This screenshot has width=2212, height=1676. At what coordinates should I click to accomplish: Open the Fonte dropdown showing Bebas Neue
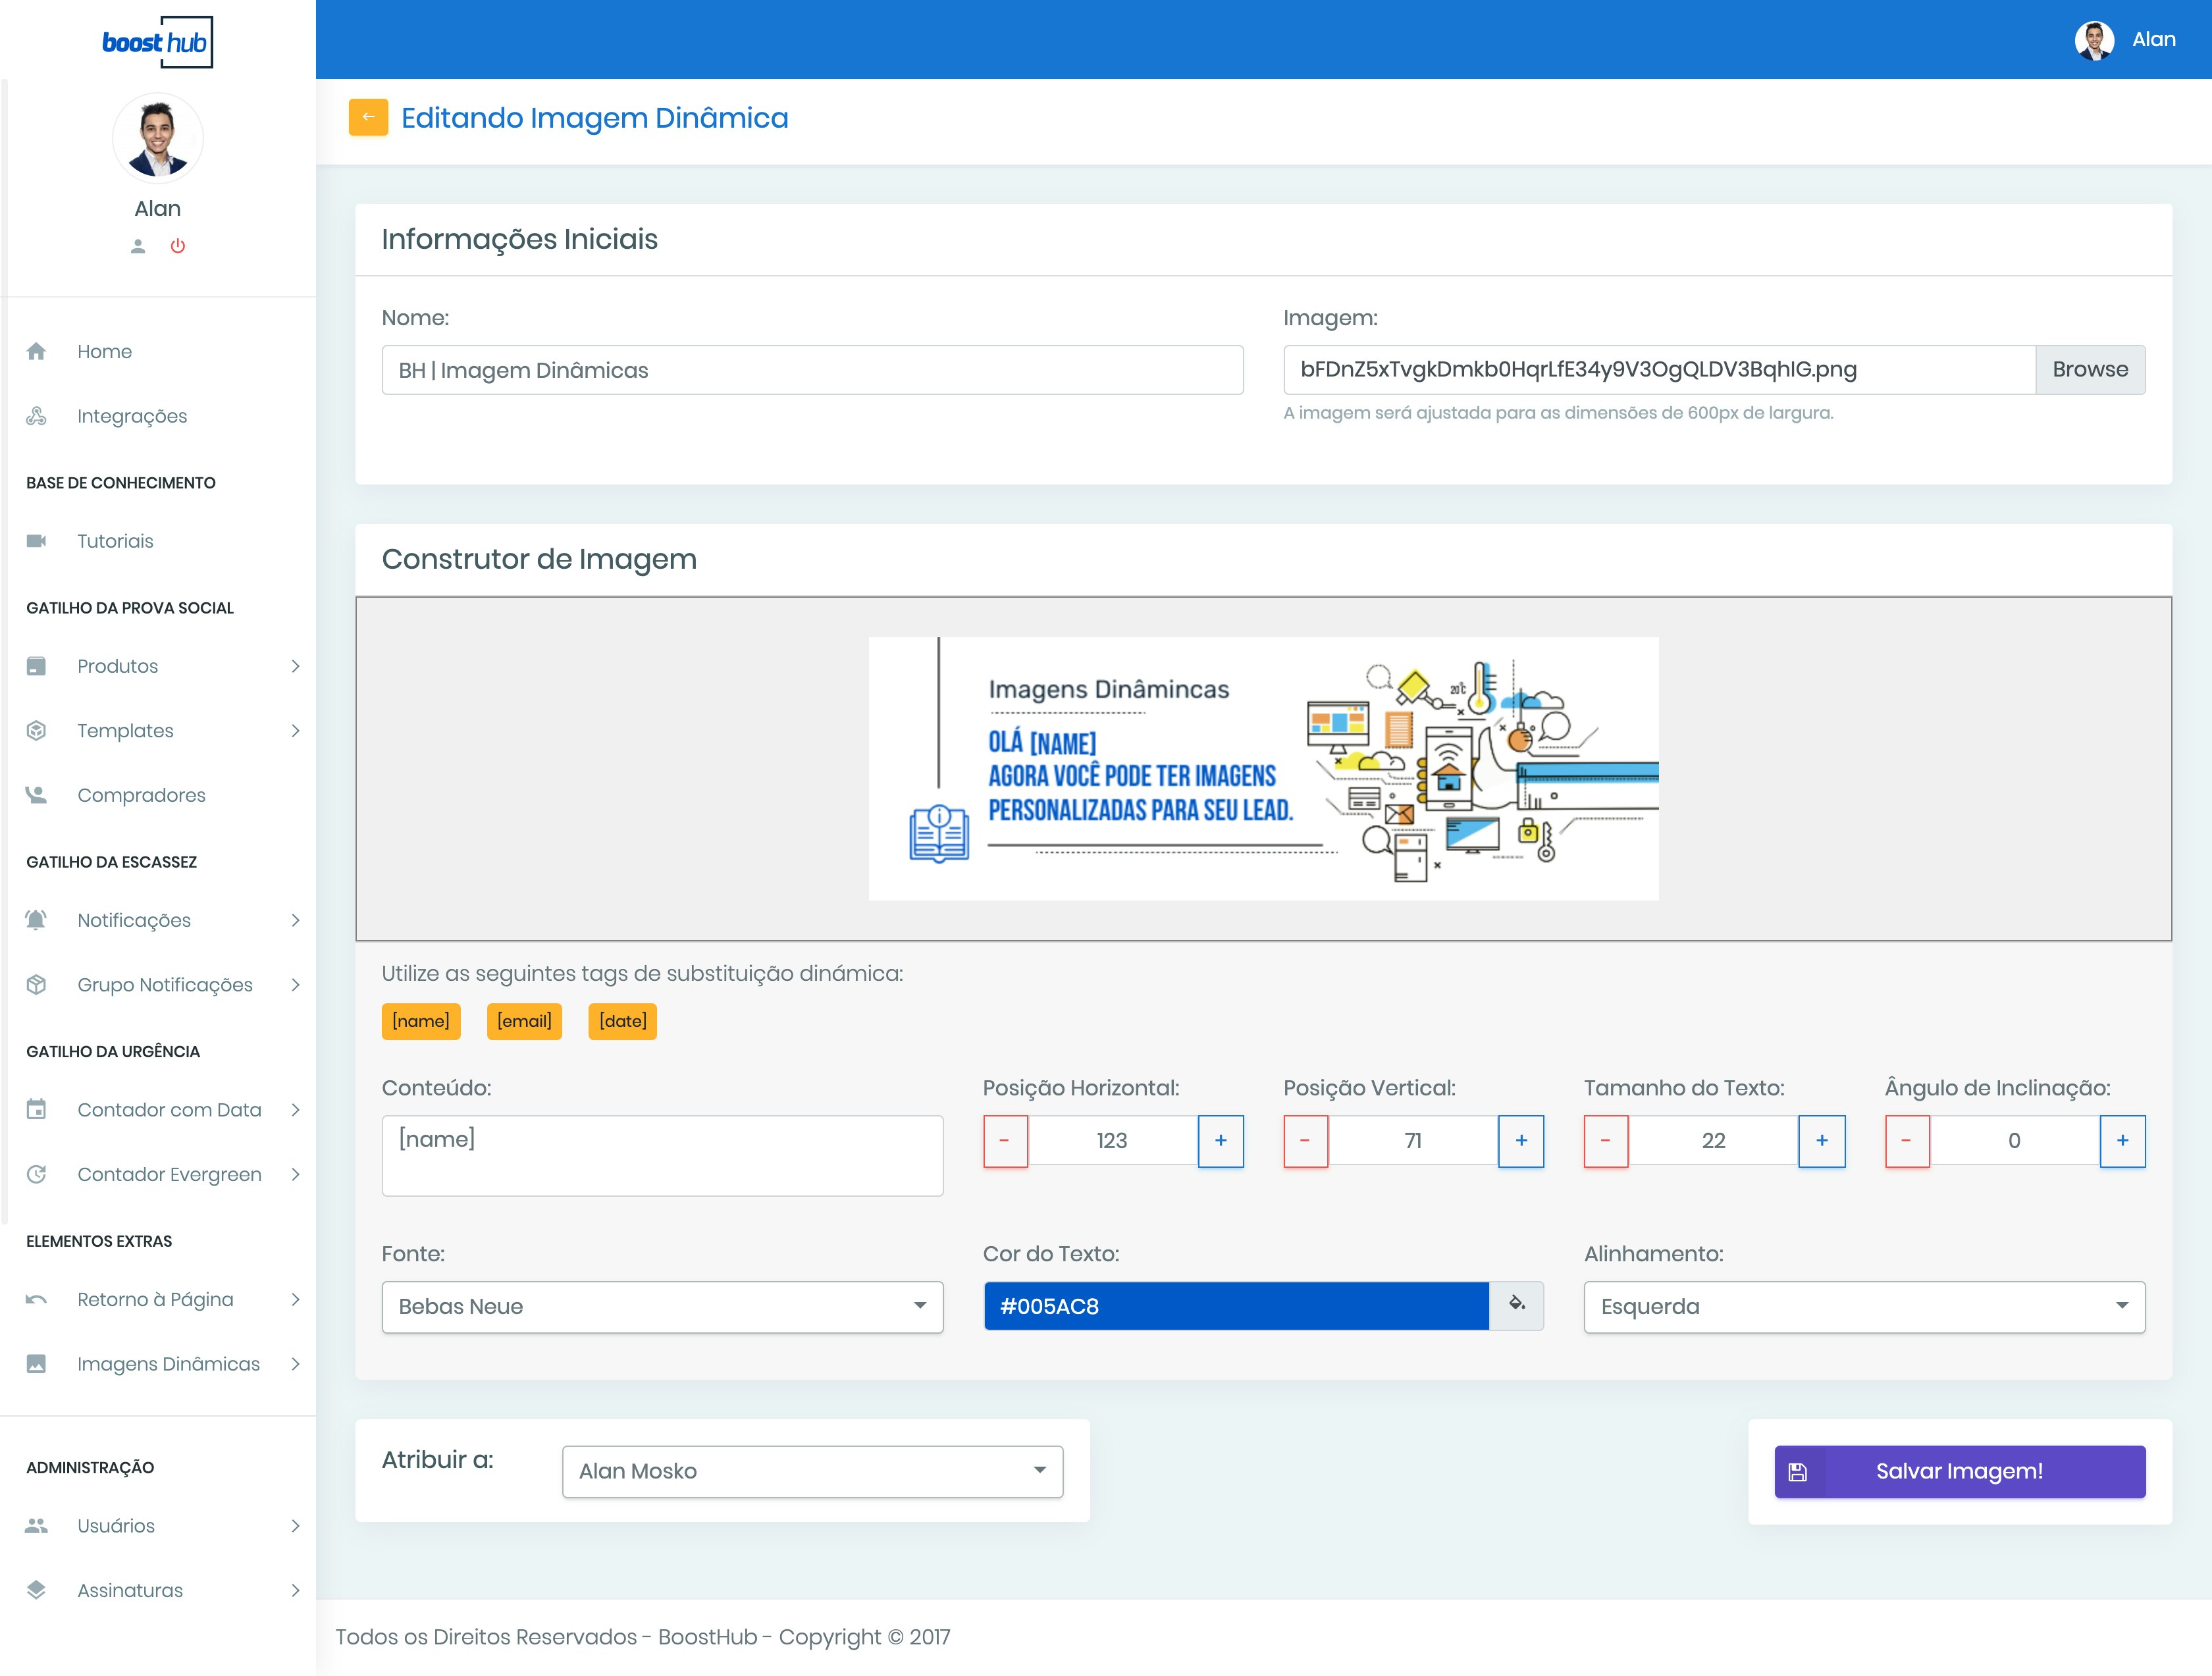click(x=662, y=1306)
